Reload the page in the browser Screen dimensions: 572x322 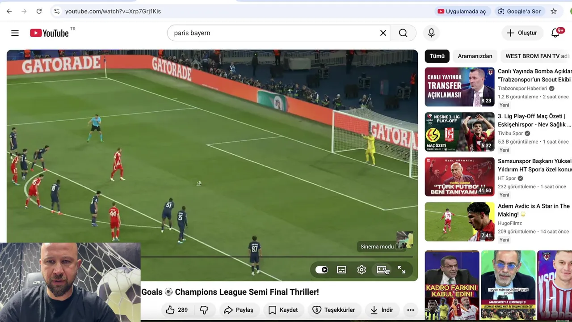point(39,11)
